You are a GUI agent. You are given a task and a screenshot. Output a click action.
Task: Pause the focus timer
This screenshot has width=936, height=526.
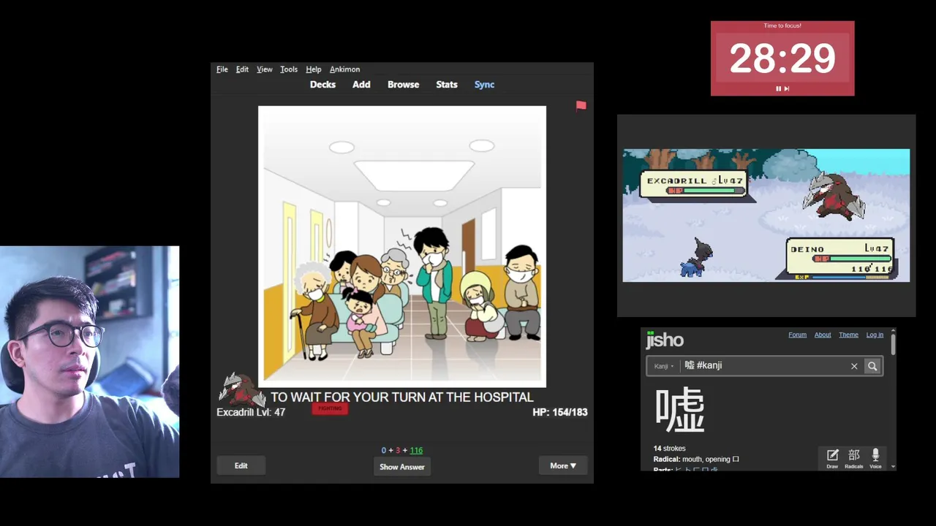[778, 89]
